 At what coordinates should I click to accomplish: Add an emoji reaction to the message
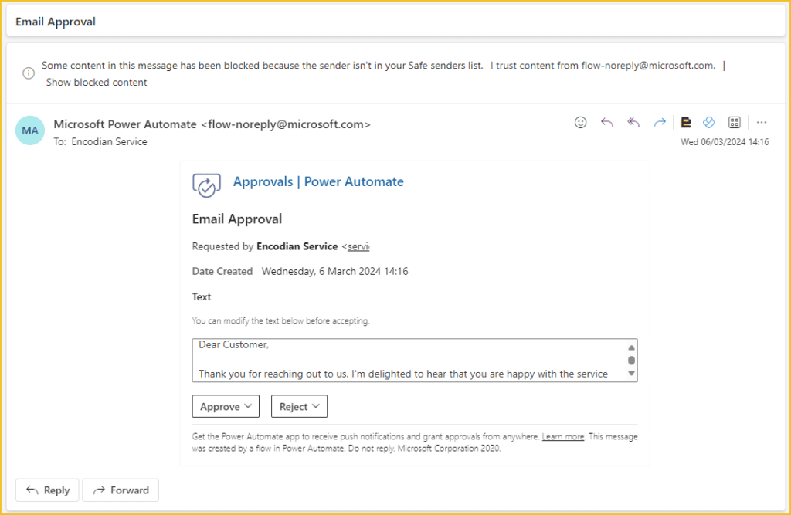[x=580, y=122]
